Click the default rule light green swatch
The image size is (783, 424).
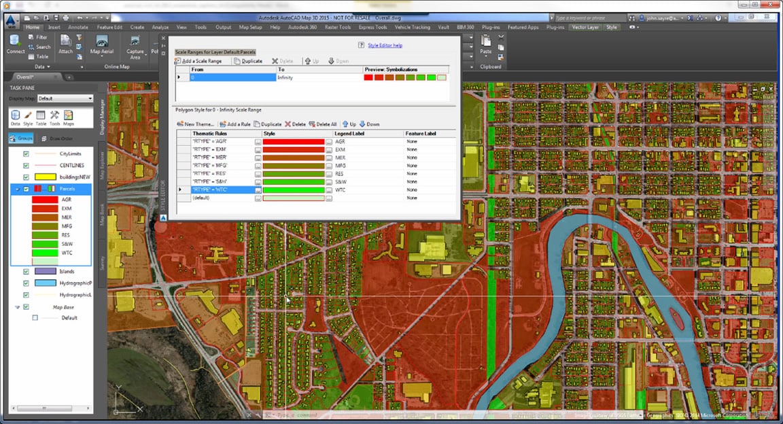(x=294, y=198)
